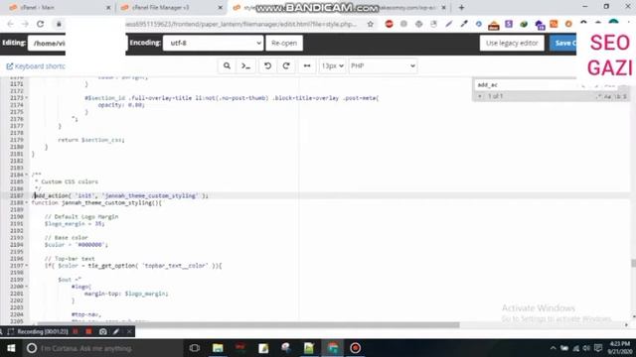Open Bandicam recorder taskbar icon
636x357 pixels.
356,348
